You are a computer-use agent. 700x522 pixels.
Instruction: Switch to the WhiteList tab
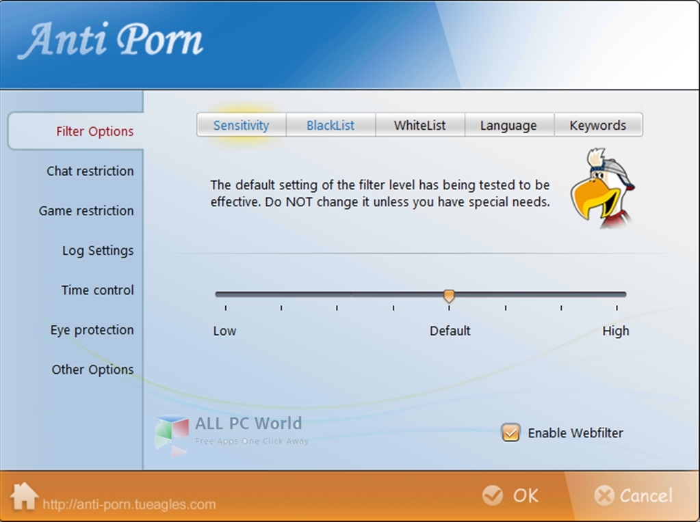[x=419, y=125]
